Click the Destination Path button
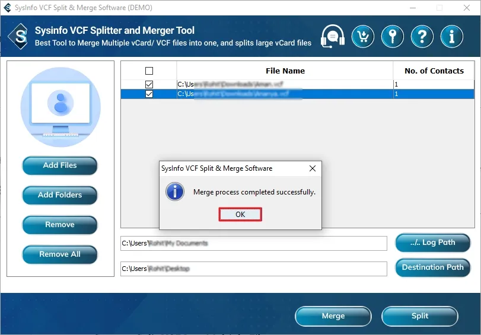The height and width of the screenshot is (335, 481). click(433, 267)
